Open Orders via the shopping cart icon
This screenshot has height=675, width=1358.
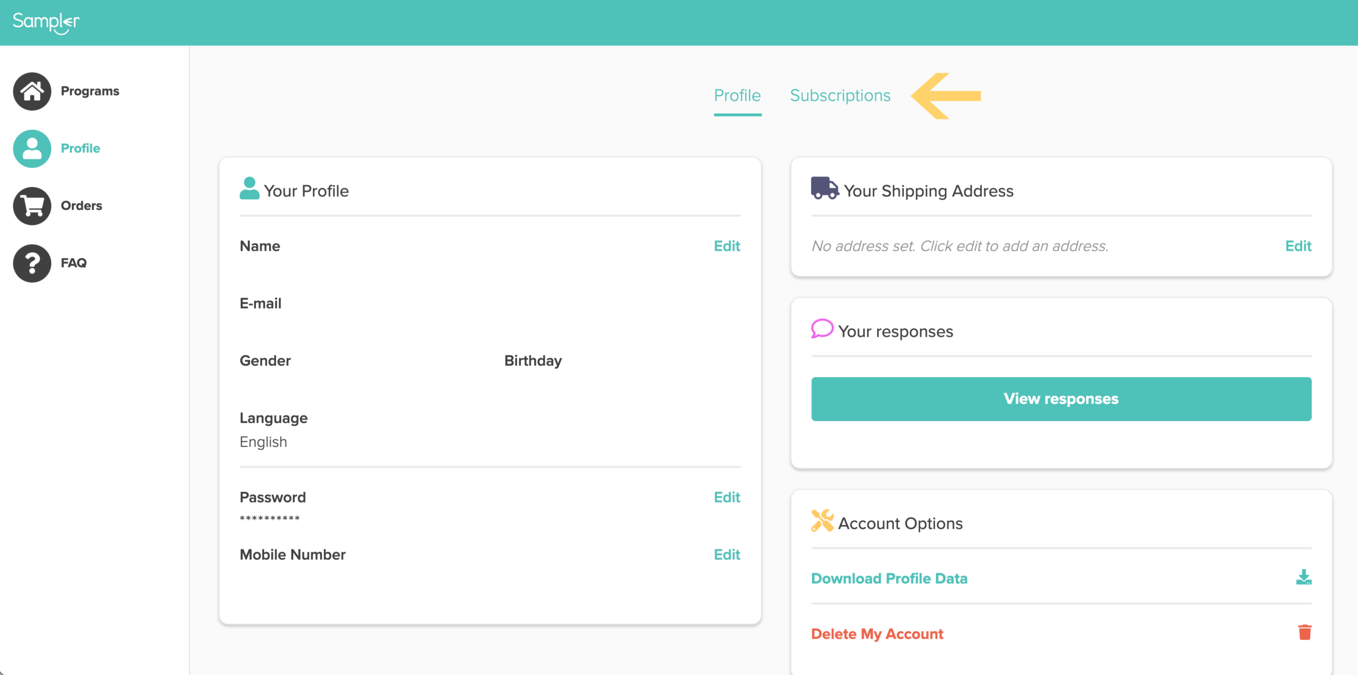point(32,206)
